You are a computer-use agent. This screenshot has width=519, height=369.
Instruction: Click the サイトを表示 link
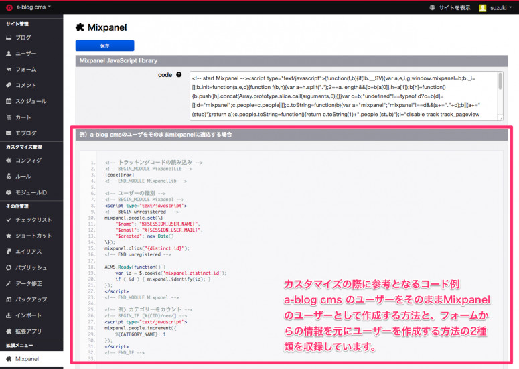point(455,7)
